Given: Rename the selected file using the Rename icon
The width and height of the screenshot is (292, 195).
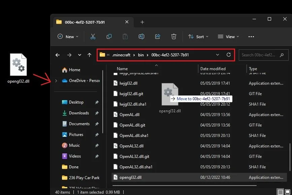Looking at the screenshot, I should [141, 36].
